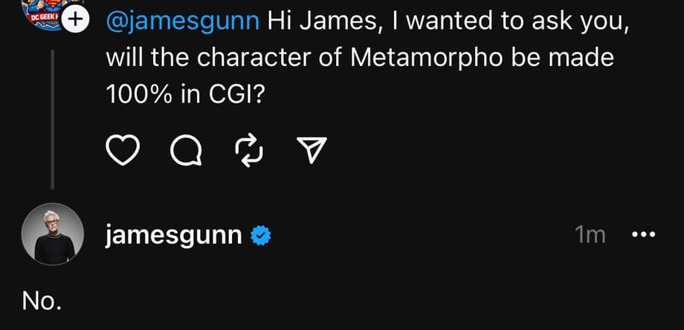Share the post using the paper plane icon
The image size is (684, 330).
[312, 151]
